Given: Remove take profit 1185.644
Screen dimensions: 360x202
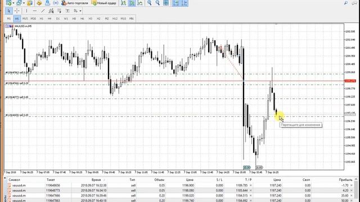Looking at the screenshot, I should [x=251, y=190].
